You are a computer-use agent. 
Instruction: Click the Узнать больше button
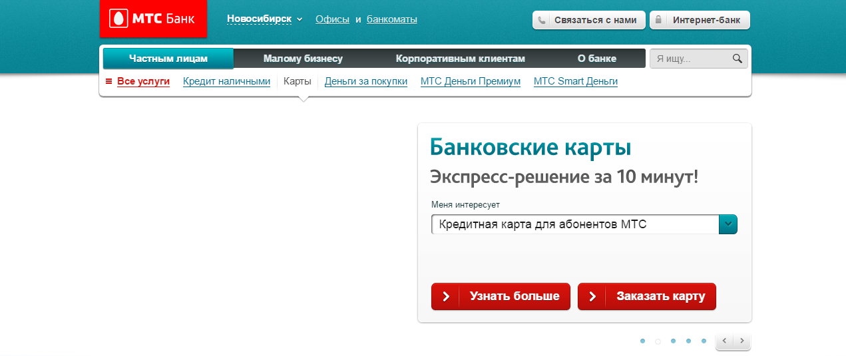501,296
